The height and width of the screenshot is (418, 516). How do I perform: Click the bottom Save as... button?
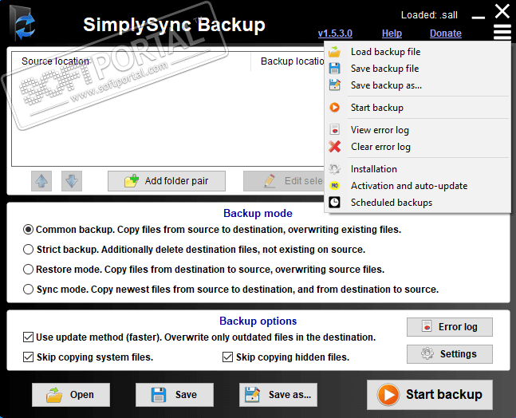pos(278,395)
